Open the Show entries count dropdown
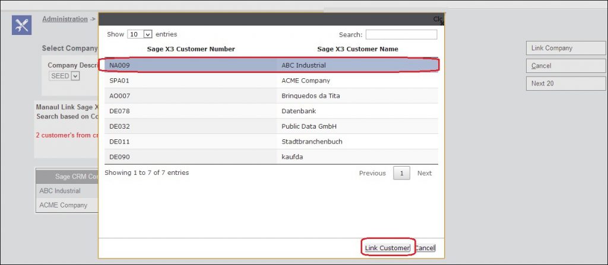This screenshot has width=608, height=265. point(140,34)
